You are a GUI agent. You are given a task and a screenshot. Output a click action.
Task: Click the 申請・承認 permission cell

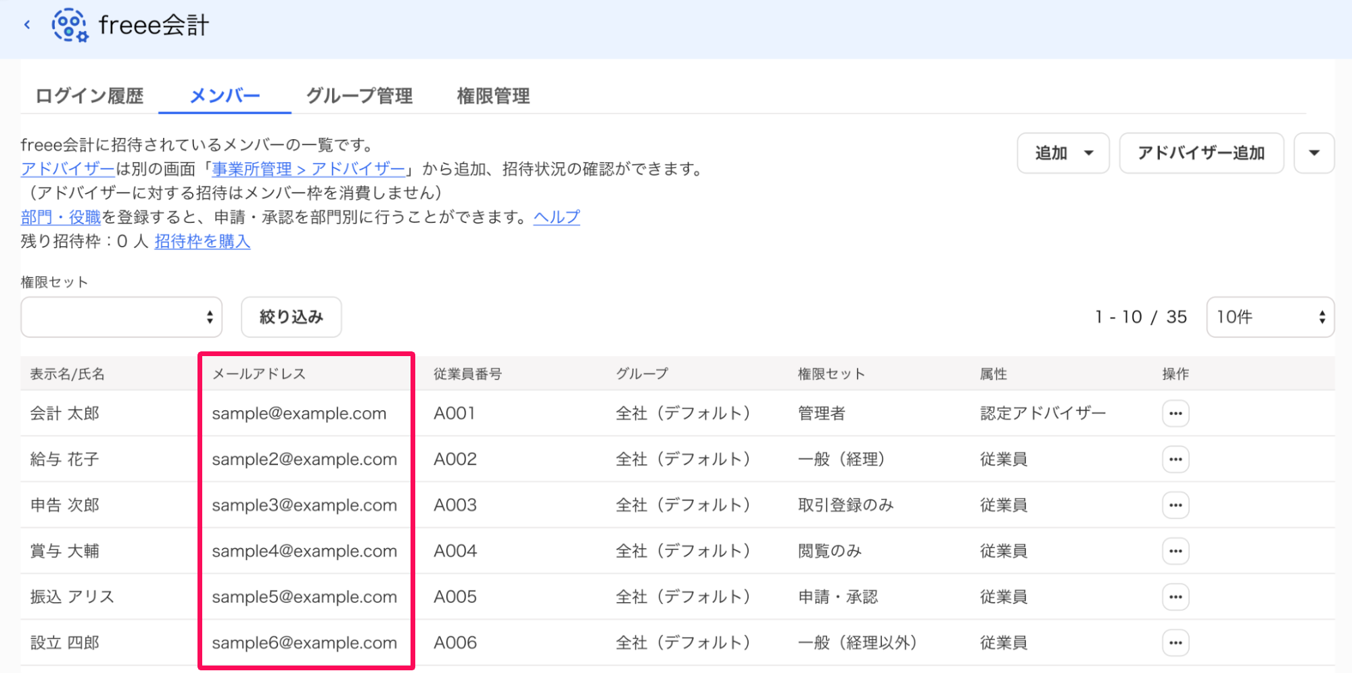838,597
